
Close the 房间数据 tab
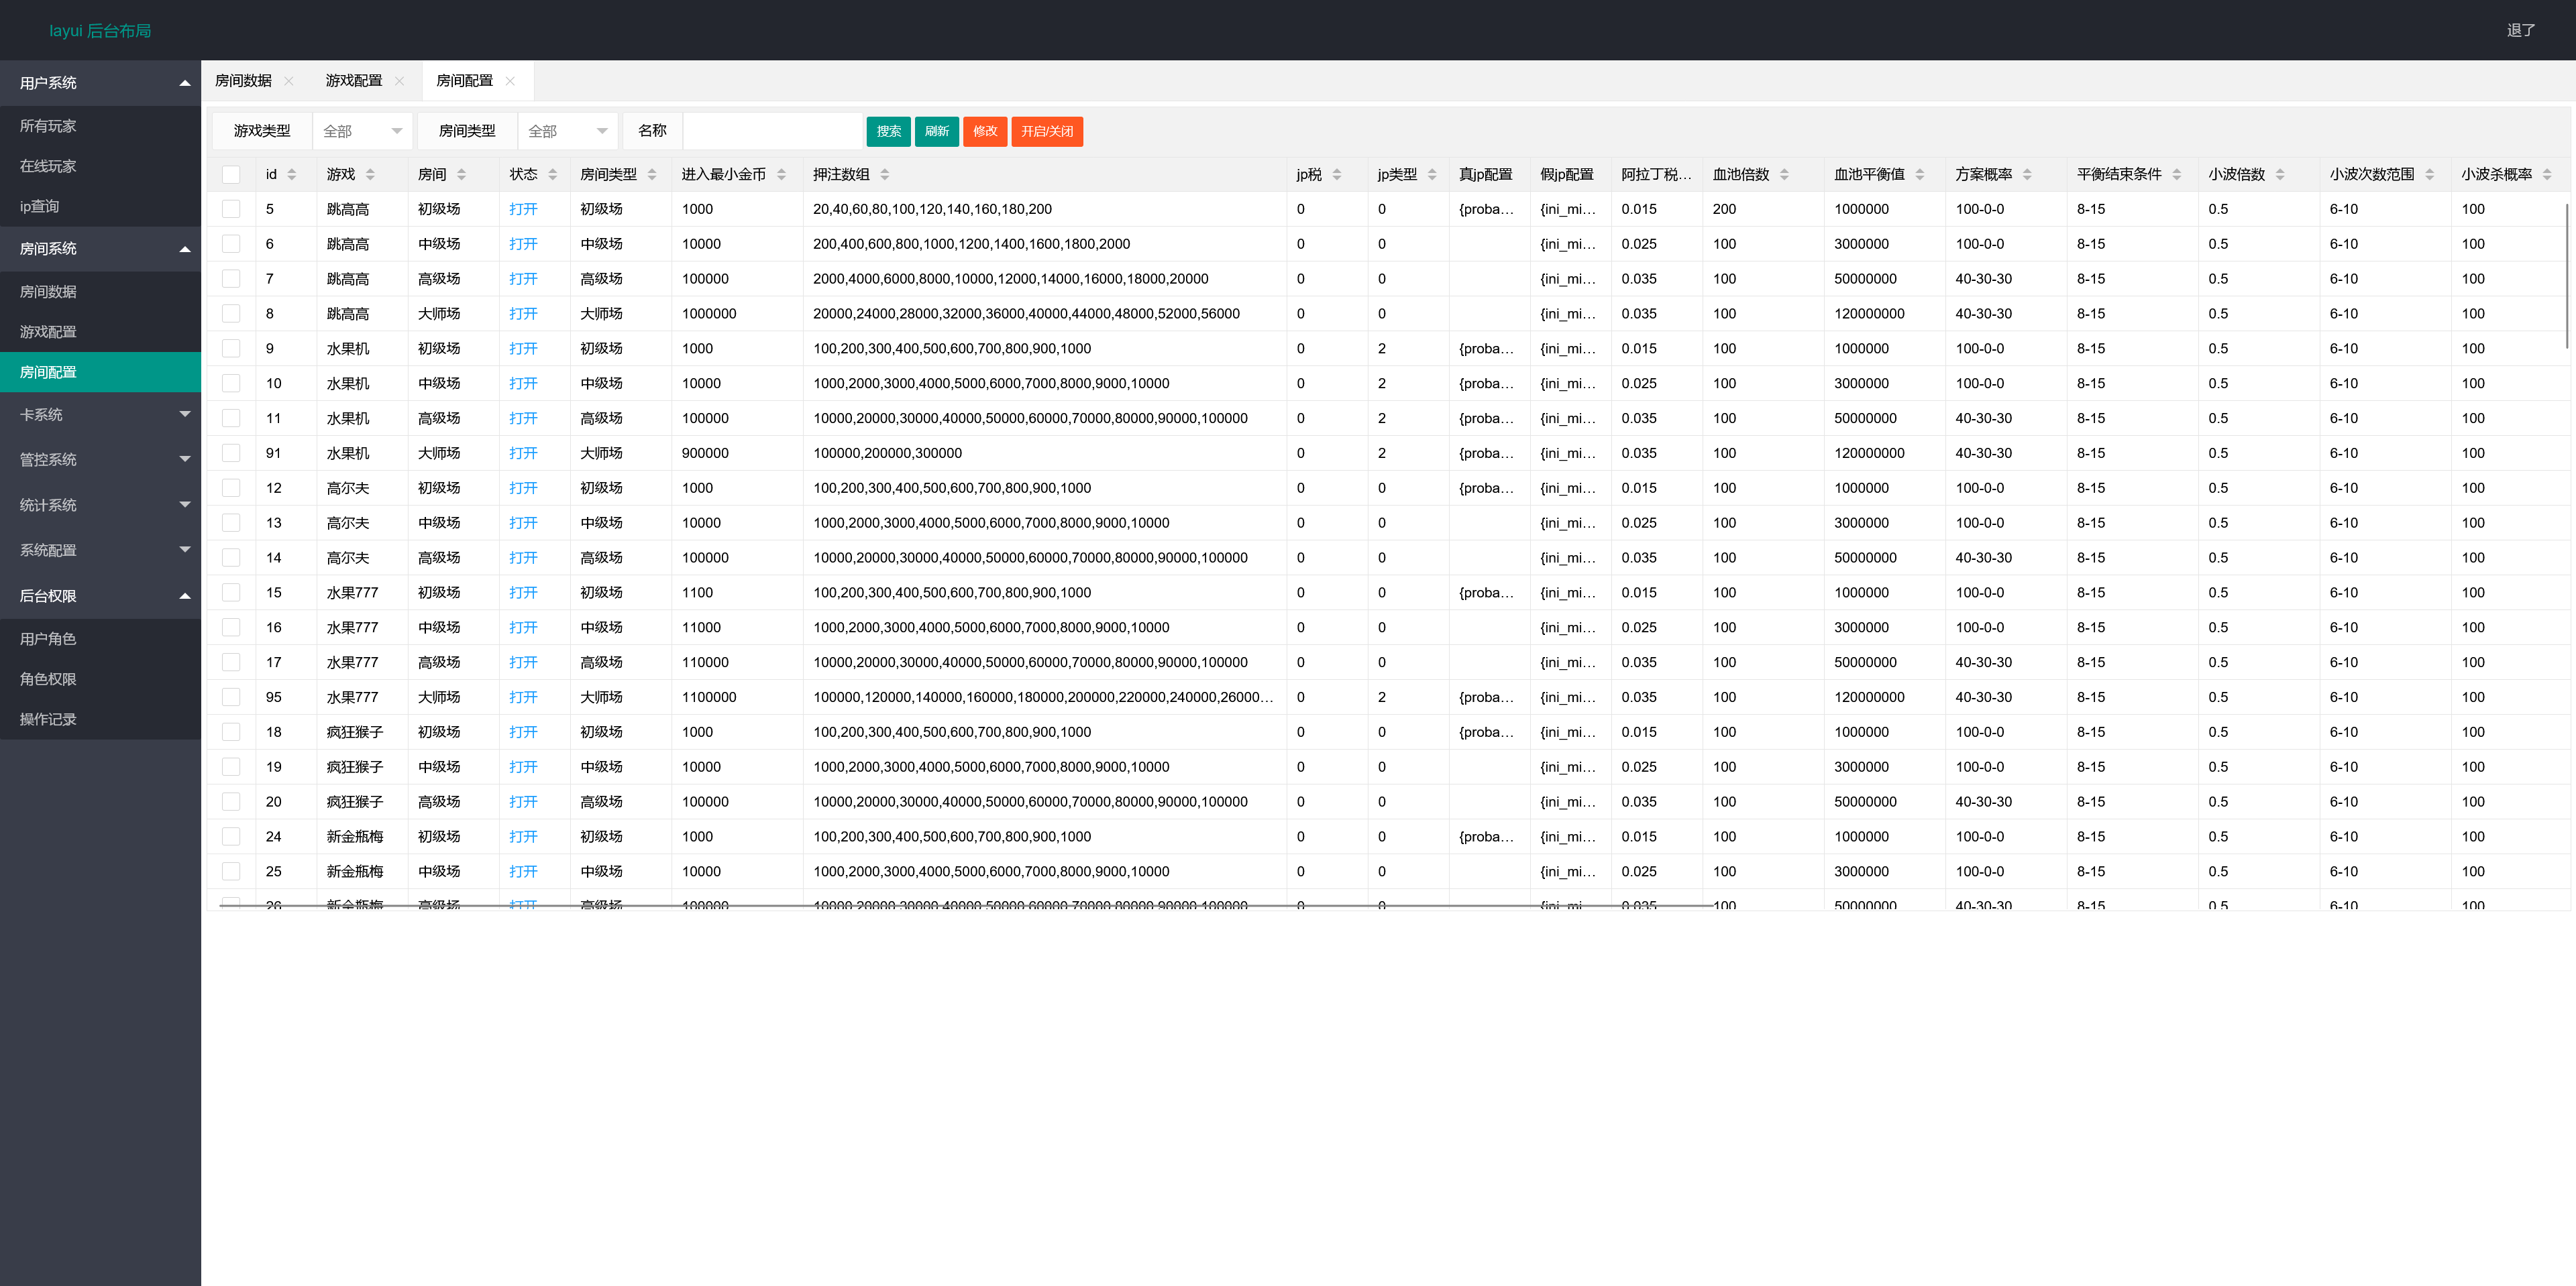(289, 81)
